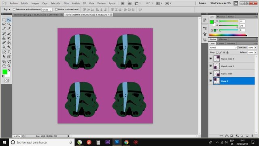The width and height of the screenshot is (259, 146).
Task: Open the Normal blend mode dropdown
Action: pyautogui.click(x=223, y=48)
